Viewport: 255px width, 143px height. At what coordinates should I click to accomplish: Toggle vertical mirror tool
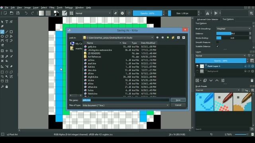coord(216,13)
